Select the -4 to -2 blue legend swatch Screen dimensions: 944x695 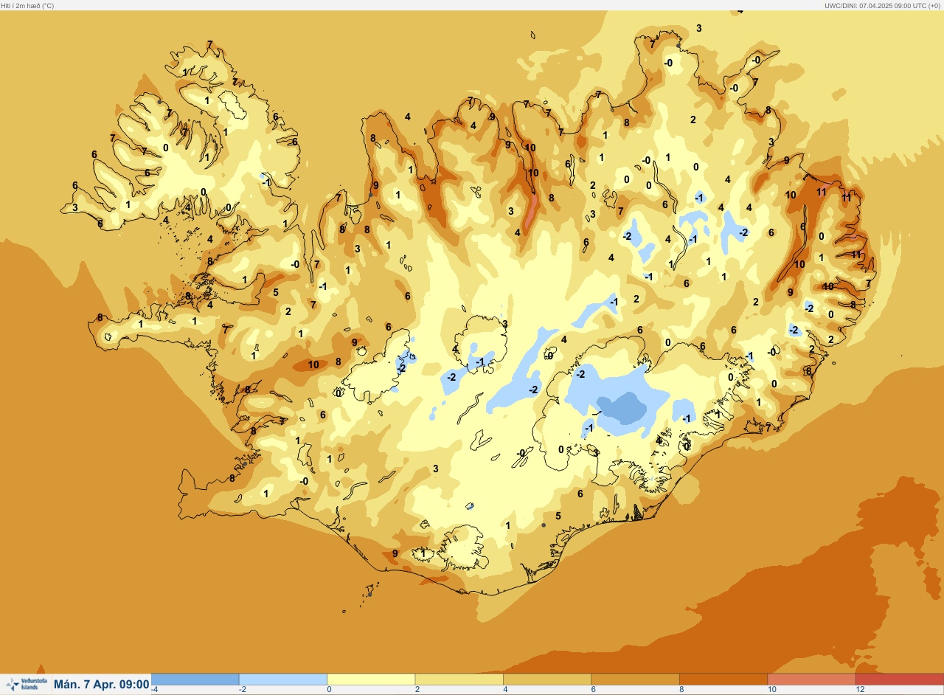[195, 679]
